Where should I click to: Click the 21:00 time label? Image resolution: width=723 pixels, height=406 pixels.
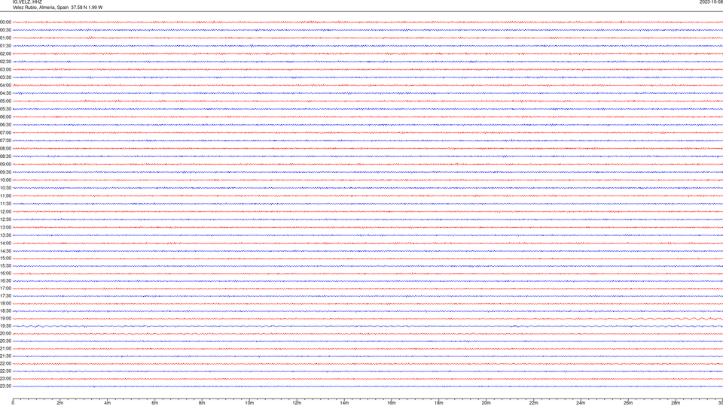click(5, 348)
